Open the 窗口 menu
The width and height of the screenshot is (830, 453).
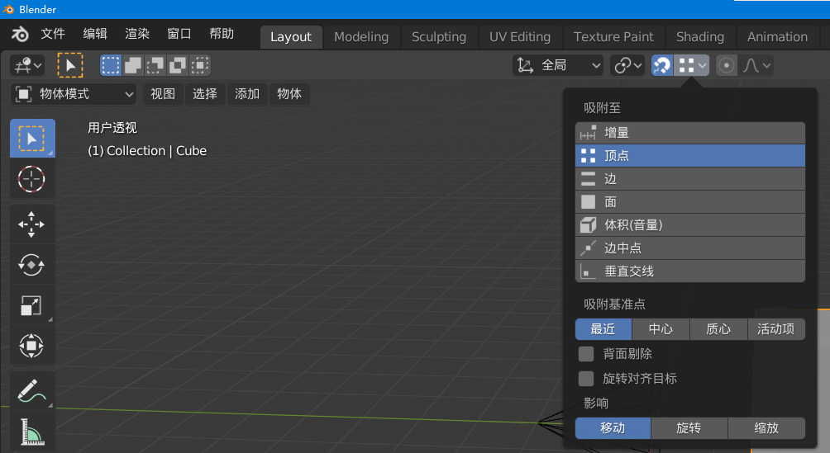click(x=179, y=34)
